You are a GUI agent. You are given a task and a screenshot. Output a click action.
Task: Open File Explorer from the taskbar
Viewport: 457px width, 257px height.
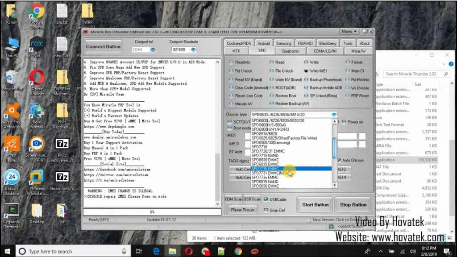pyautogui.click(x=172, y=251)
